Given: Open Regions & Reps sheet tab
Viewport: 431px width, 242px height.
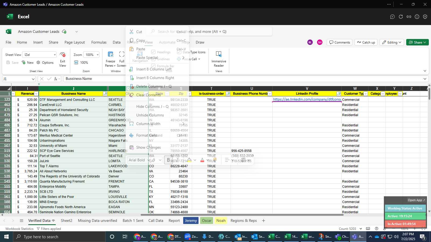Looking at the screenshot, I should [x=244, y=221].
